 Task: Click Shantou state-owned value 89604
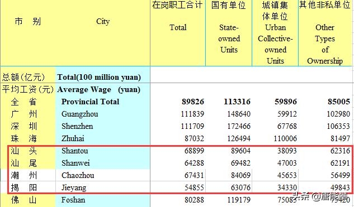click(240, 151)
